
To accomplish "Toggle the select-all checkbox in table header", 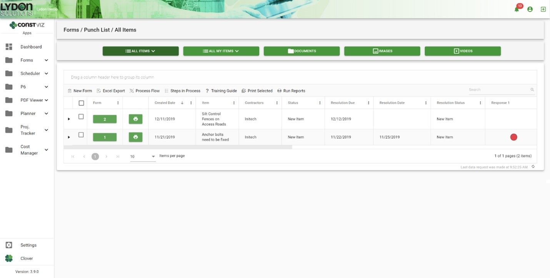I will click(81, 103).
